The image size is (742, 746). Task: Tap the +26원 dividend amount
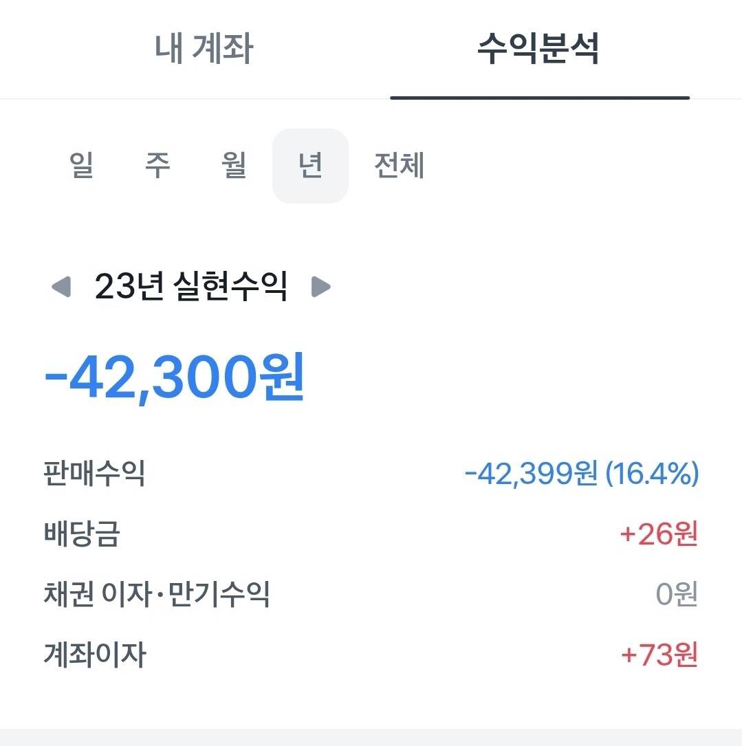click(x=659, y=534)
